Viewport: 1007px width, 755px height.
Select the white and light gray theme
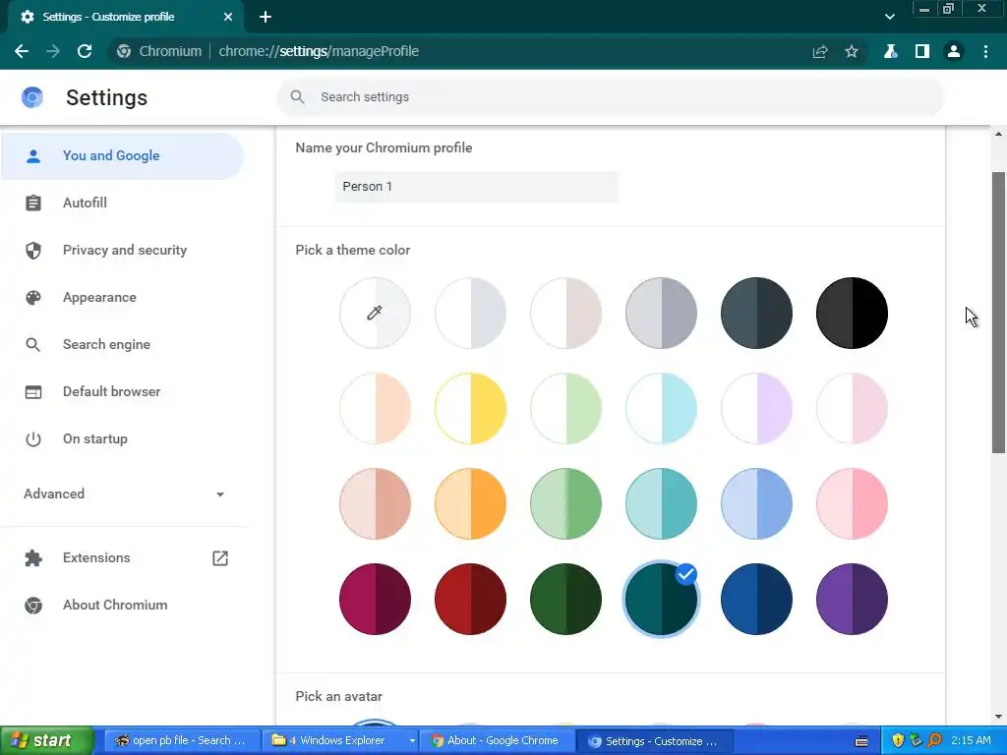(470, 314)
